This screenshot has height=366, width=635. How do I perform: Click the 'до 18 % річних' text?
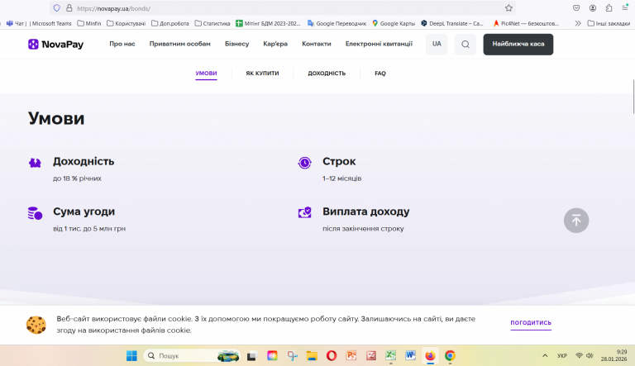77,178
